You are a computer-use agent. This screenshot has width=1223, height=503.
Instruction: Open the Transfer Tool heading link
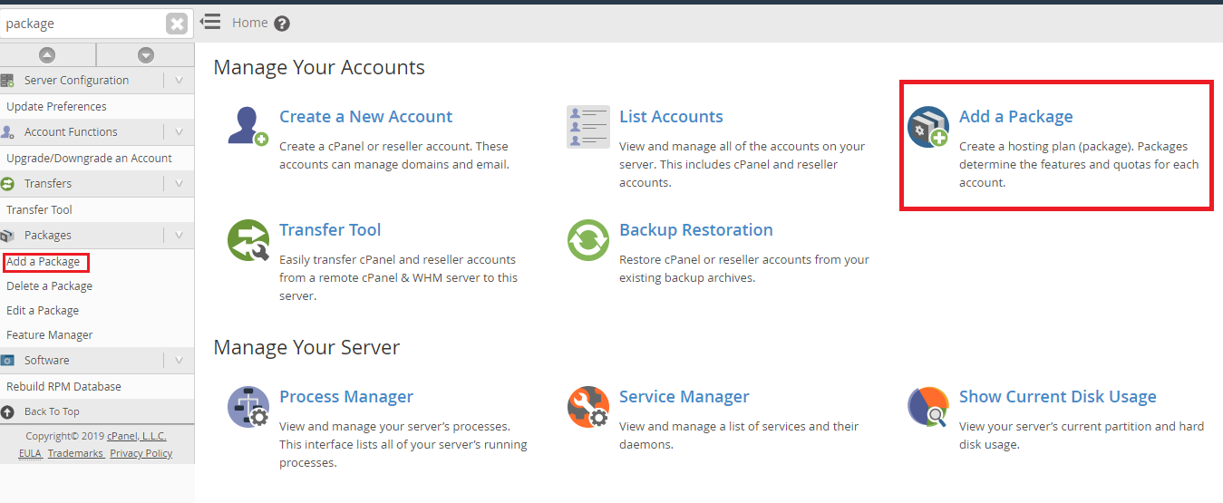point(330,230)
